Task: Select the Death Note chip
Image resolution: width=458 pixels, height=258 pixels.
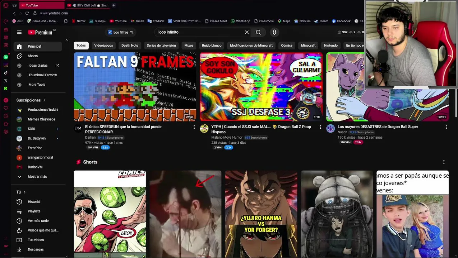Action: pyautogui.click(x=130, y=46)
